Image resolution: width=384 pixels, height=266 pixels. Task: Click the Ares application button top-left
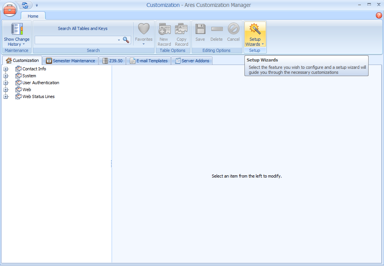10,10
